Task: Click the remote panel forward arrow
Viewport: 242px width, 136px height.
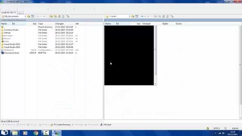Action: [148, 16]
